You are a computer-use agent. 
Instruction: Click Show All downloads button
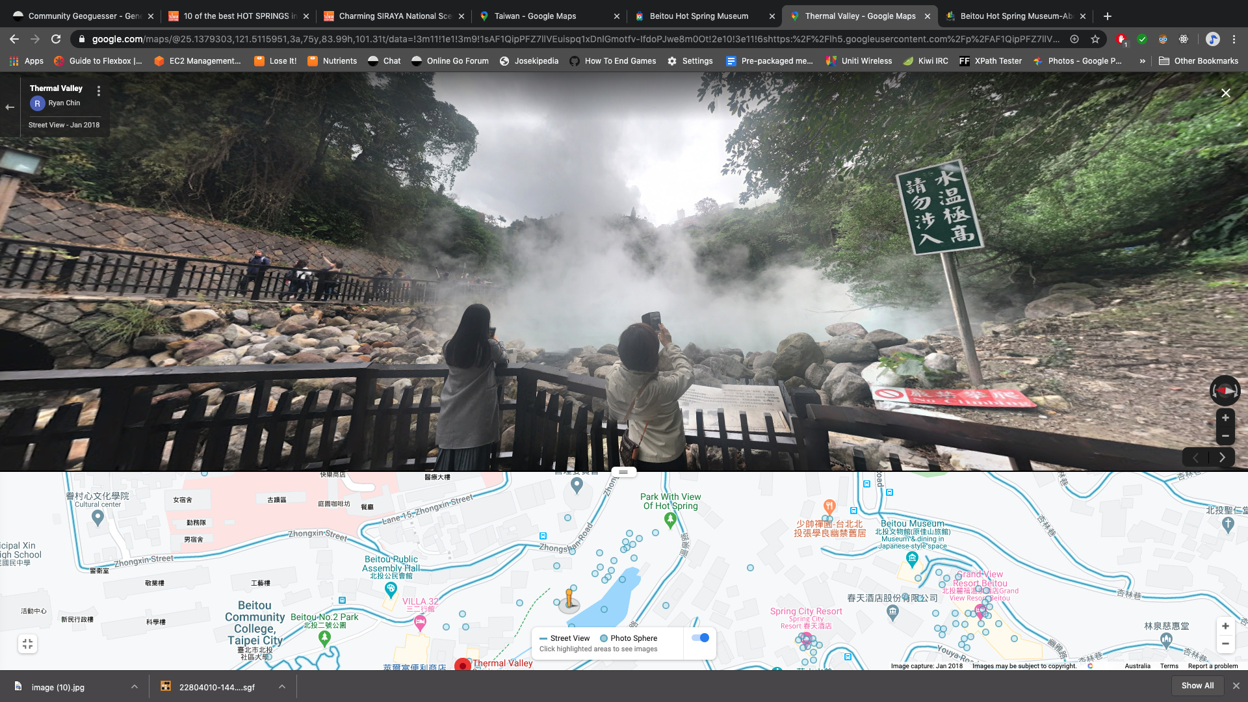coord(1197,686)
